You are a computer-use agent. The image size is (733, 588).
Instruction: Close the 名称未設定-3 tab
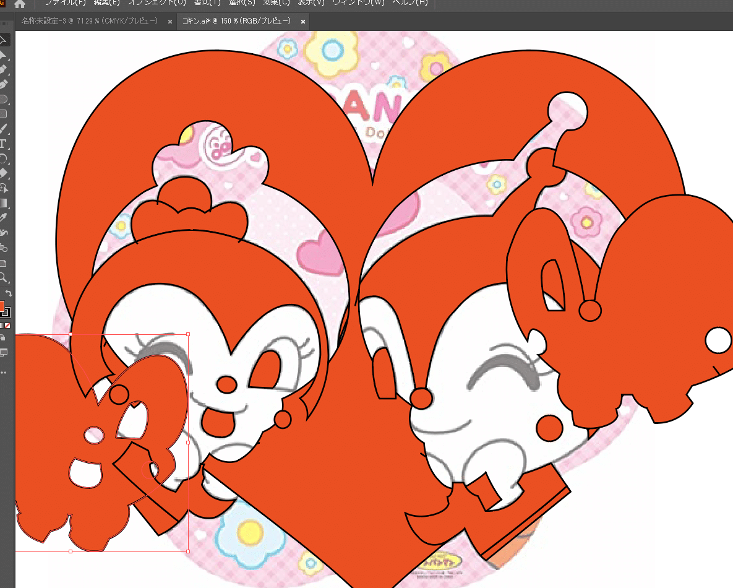169,22
